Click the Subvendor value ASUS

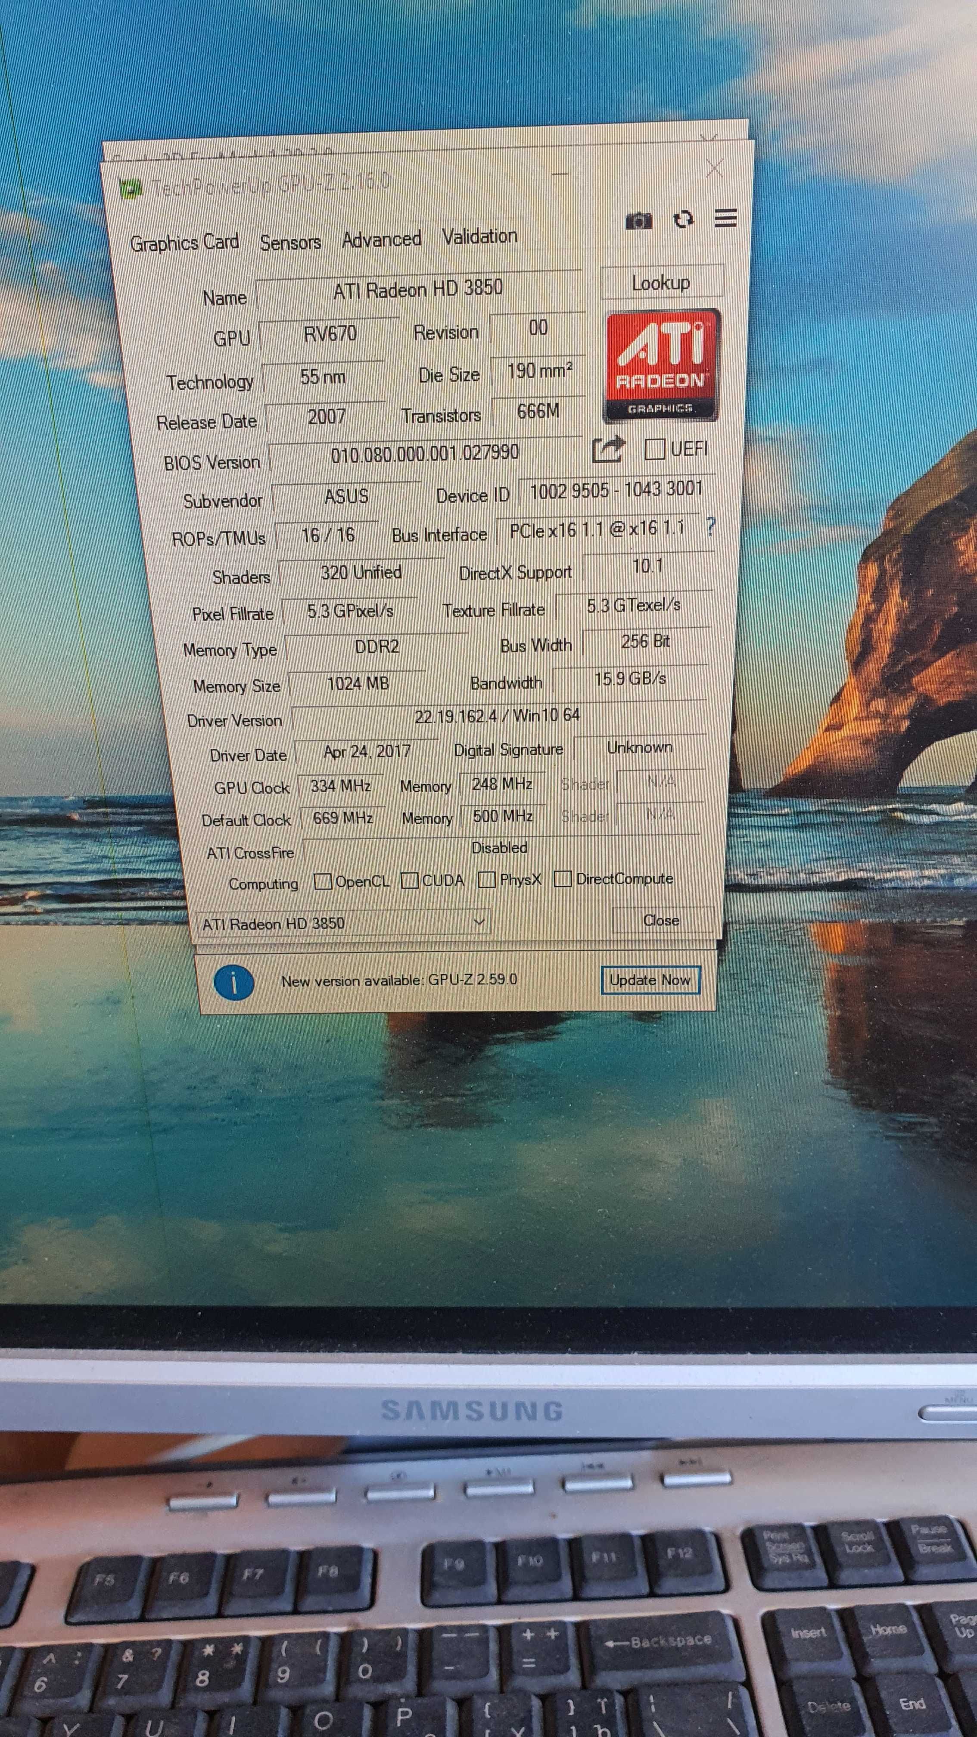347,497
